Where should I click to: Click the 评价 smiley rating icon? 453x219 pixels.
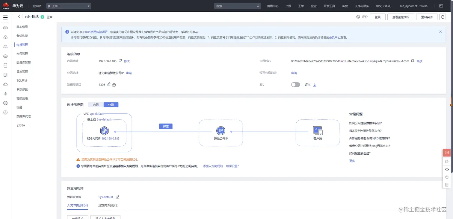click(x=358, y=17)
